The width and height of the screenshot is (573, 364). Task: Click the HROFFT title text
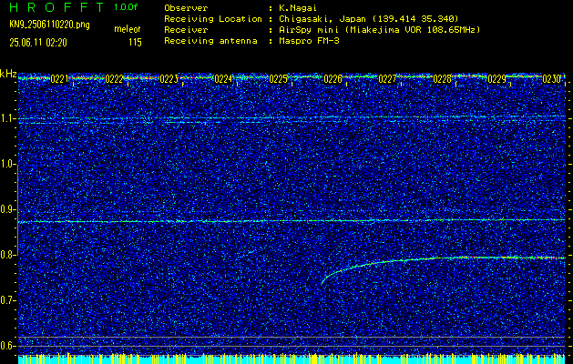57,7
